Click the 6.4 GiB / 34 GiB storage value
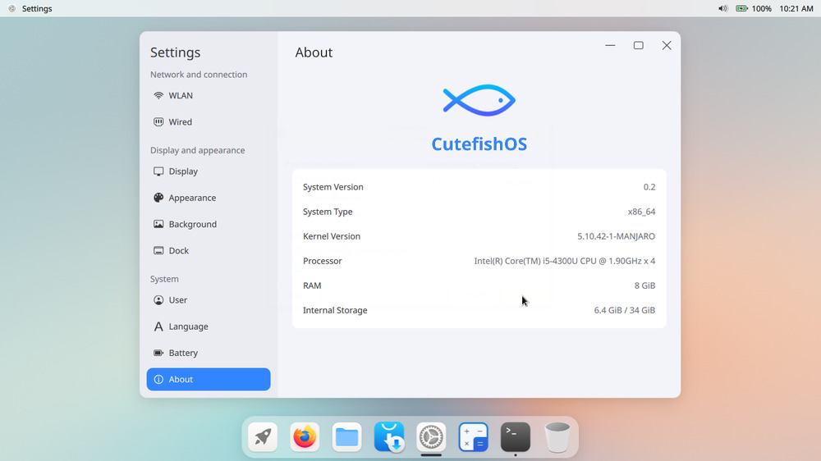This screenshot has height=461, width=821. coord(624,310)
